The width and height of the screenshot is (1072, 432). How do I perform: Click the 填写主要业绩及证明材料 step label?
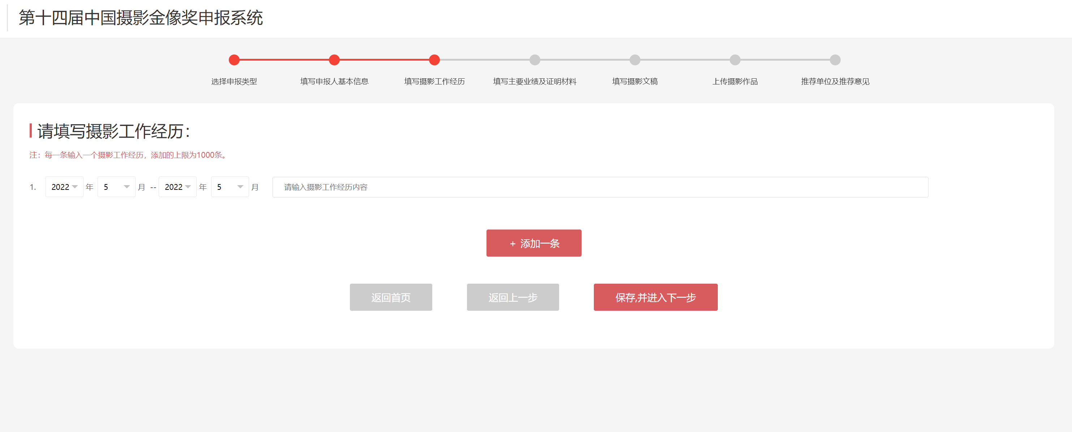coord(535,82)
